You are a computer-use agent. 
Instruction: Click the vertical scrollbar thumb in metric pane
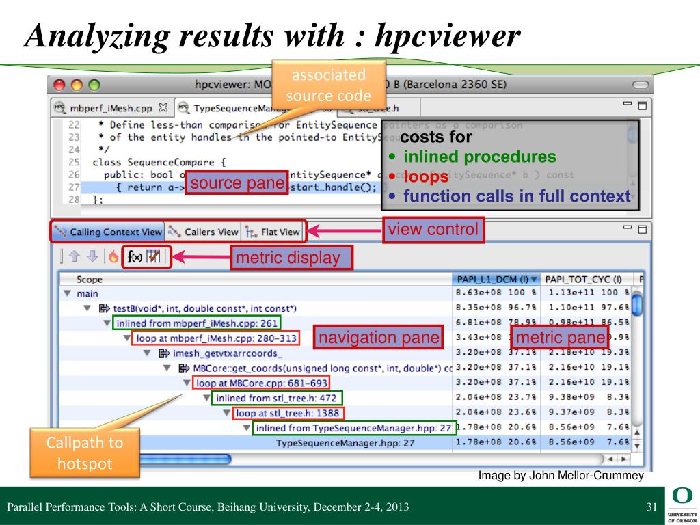click(638, 306)
